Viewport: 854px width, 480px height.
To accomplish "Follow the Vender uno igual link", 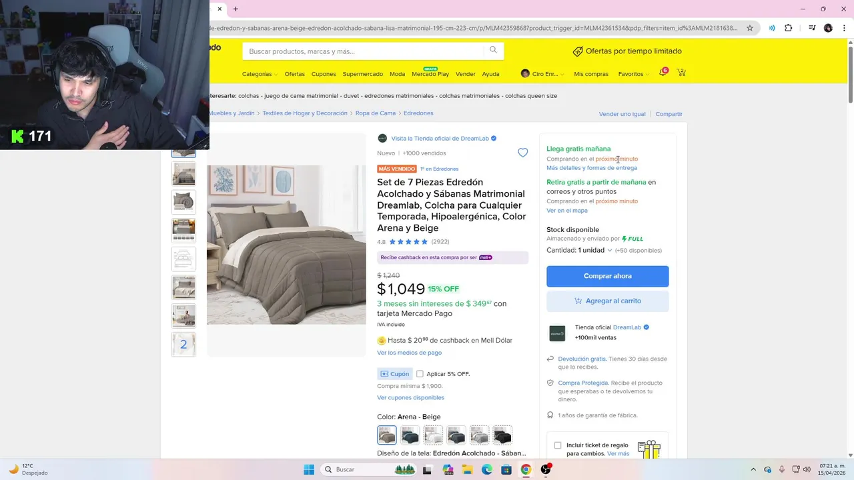I will 622,114.
